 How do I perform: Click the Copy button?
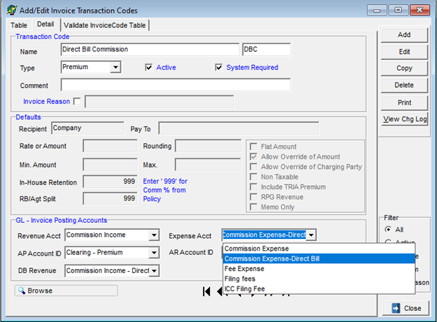click(404, 68)
